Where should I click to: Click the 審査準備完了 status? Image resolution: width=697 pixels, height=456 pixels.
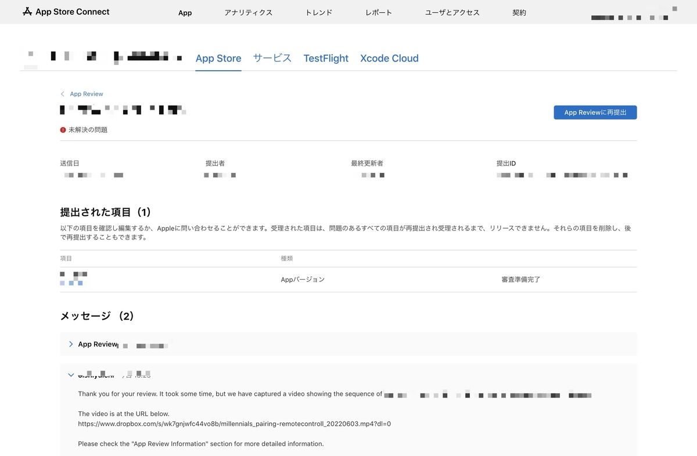[x=521, y=280]
